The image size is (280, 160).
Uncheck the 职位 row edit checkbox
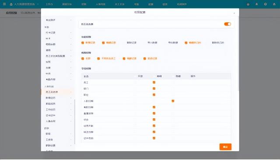[154, 95]
